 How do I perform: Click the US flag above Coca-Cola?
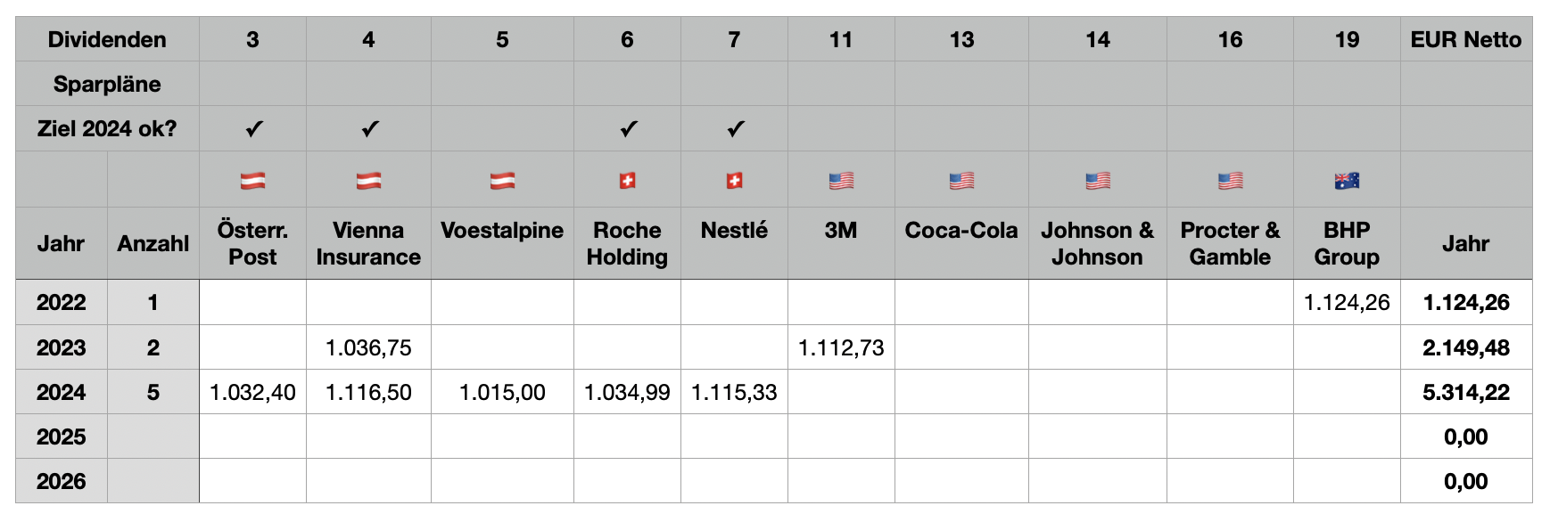(961, 181)
